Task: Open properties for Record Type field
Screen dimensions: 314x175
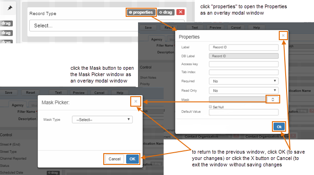Action: (x=141, y=12)
